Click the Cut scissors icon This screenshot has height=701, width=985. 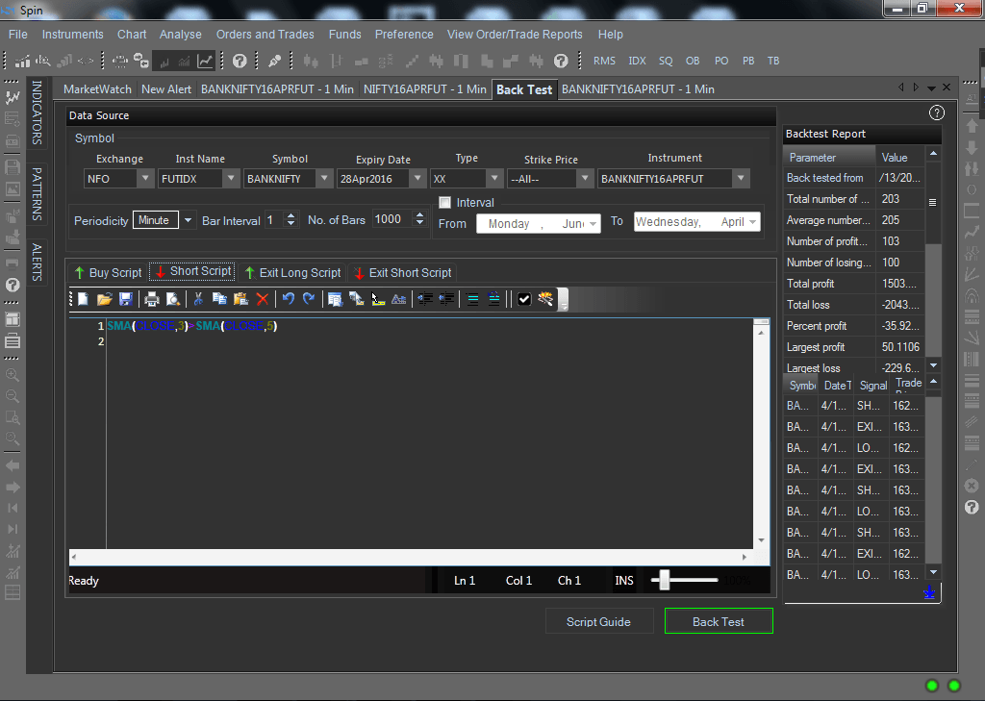(x=198, y=299)
